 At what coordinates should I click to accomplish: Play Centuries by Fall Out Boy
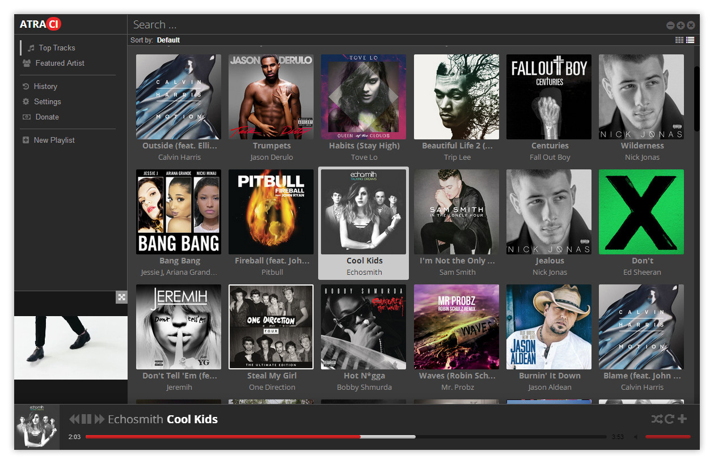[549, 97]
